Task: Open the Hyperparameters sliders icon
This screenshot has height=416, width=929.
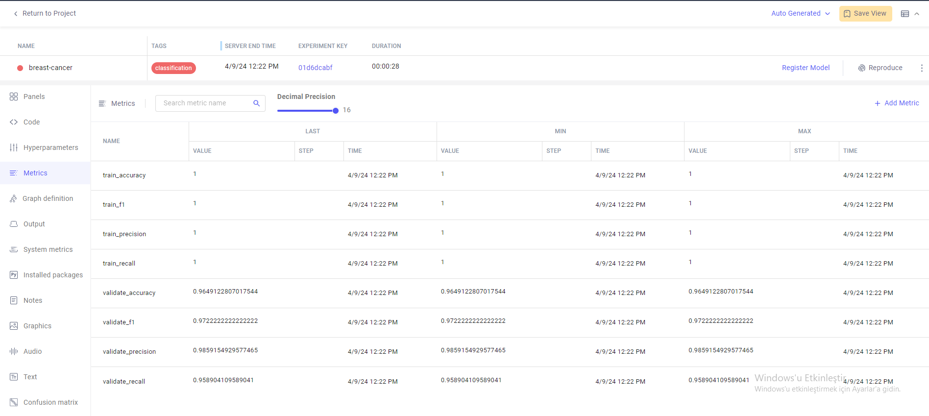Action: (x=14, y=147)
